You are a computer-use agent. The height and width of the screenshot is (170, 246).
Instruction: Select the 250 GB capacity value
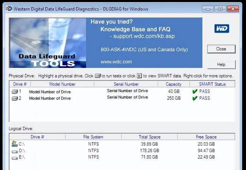(174, 98)
